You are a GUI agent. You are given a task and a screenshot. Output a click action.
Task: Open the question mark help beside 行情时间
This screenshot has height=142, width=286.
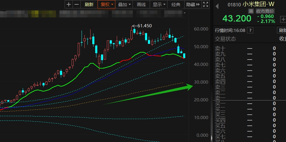[250, 30]
